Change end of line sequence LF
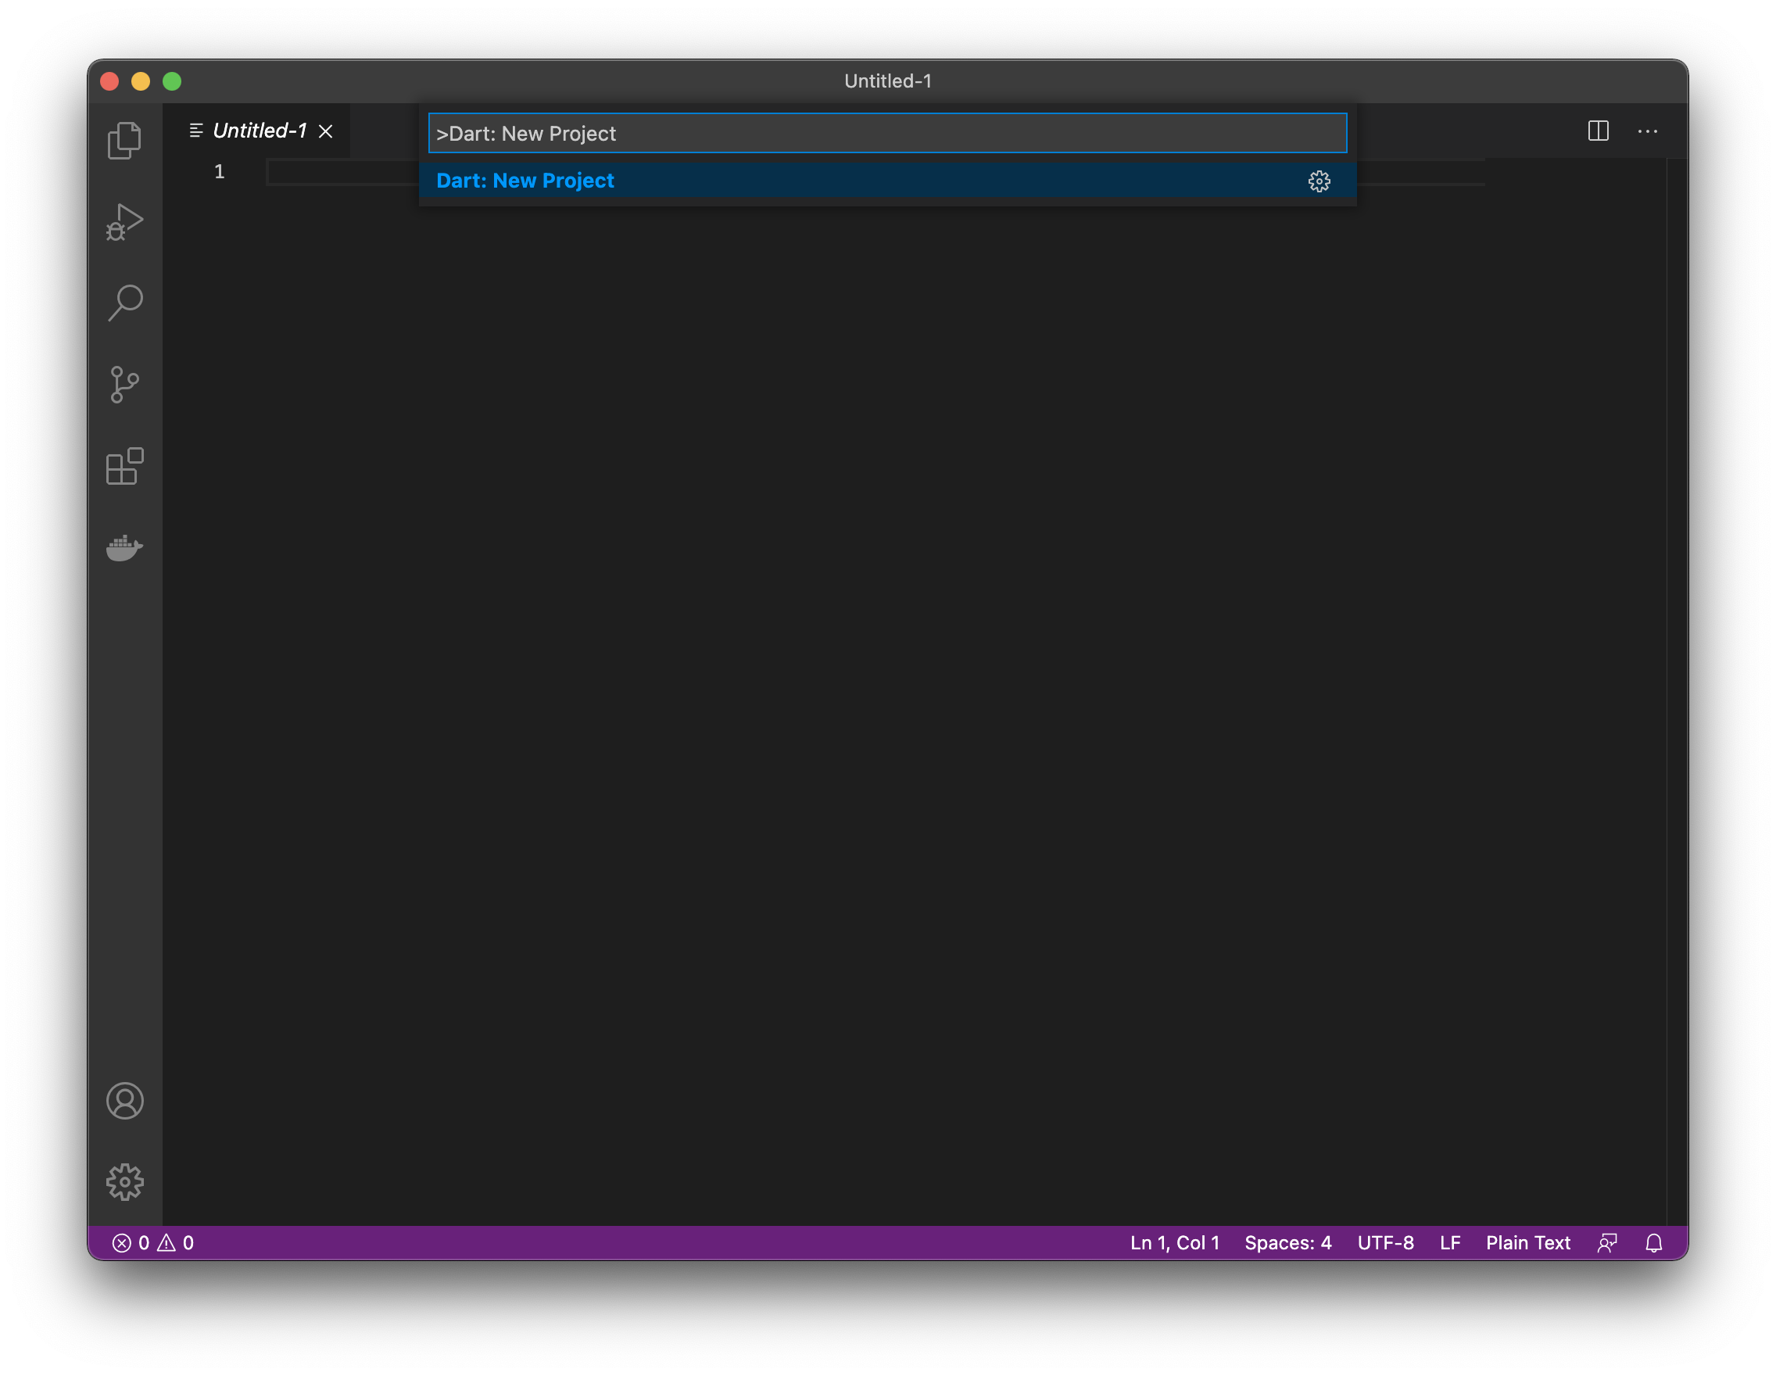 pyautogui.click(x=1450, y=1242)
